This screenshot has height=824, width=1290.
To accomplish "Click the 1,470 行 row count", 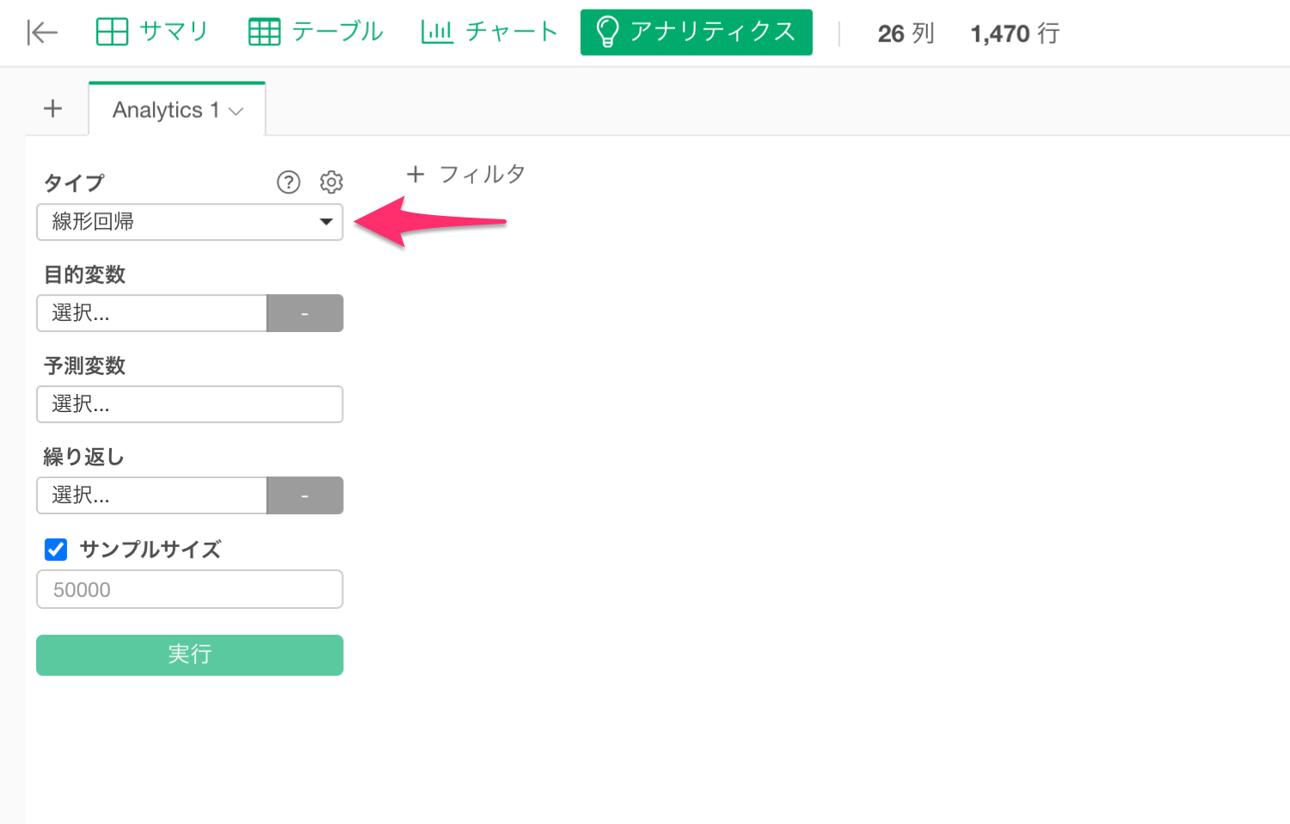I will (1015, 33).
